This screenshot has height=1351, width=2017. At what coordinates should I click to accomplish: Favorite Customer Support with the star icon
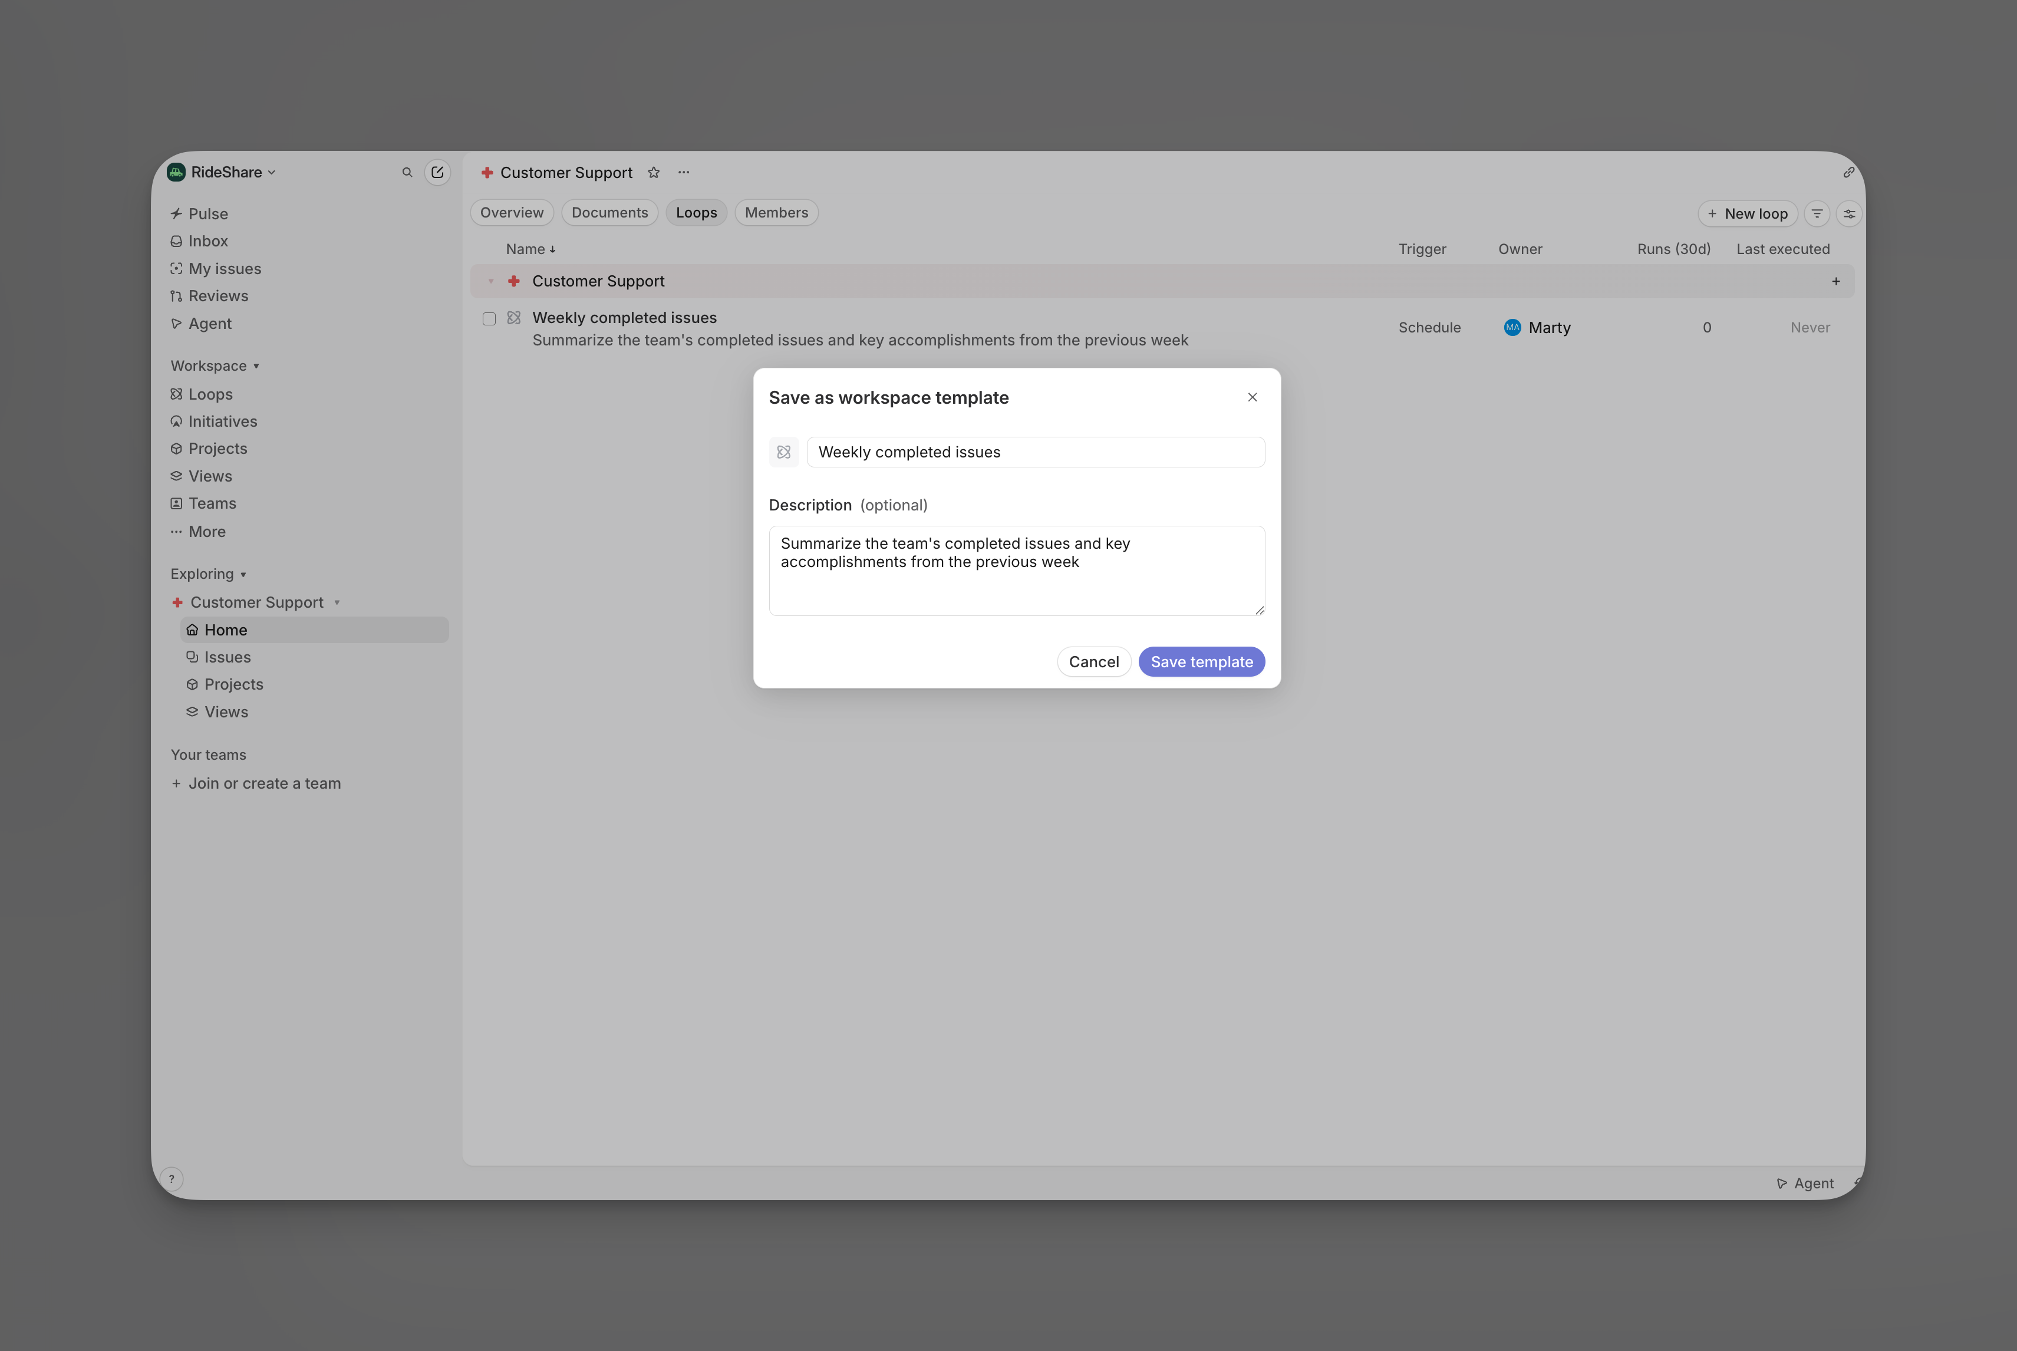point(654,172)
